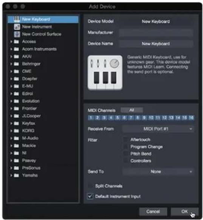The width and height of the screenshot is (203, 220).
Task: Expand the Mackie folder arrow
Action: tap(11, 146)
